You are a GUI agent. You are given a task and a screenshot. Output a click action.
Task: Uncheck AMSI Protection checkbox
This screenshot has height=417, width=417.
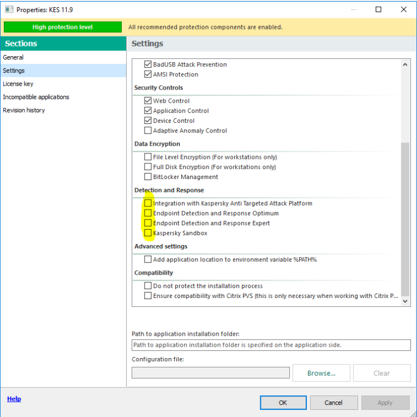pyautogui.click(x=148, y=74)
